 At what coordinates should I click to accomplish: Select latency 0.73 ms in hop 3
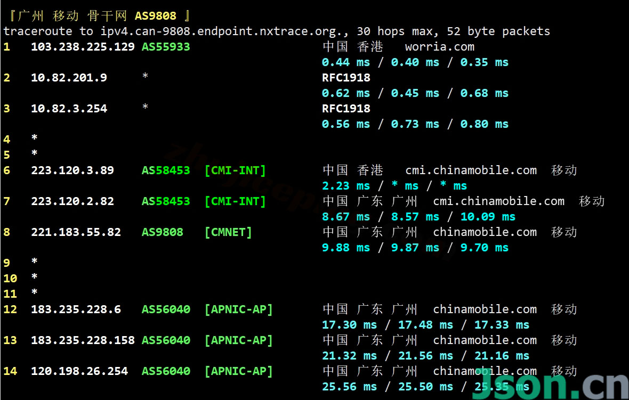(415, 124)
